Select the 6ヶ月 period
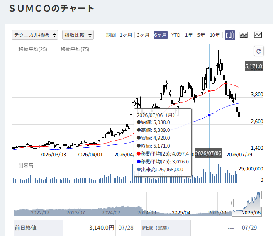Image resolution: width=273 pixels, height=236 pixels. click(x=161, y=35)
